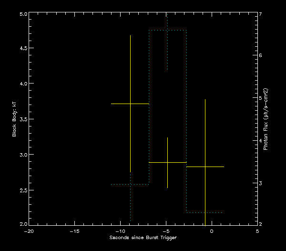Image resolution: width=286 pixels, height=251 pixels.
Task: Click the top of the dotted flux histogram
Action: coord(167,31)
